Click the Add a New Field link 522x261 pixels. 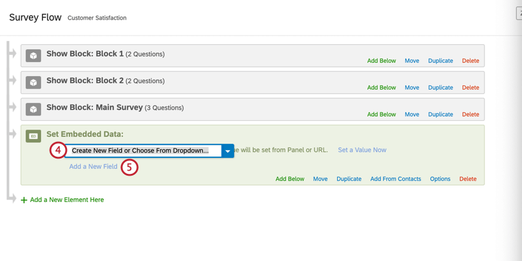click(x=93, y=166)
